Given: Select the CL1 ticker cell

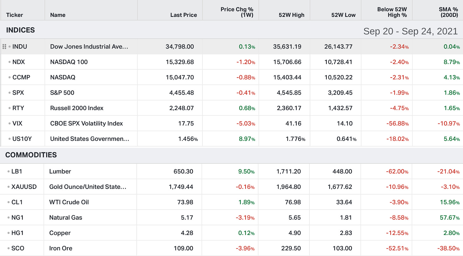Looking at the screenshot, I should click(17, 202).
